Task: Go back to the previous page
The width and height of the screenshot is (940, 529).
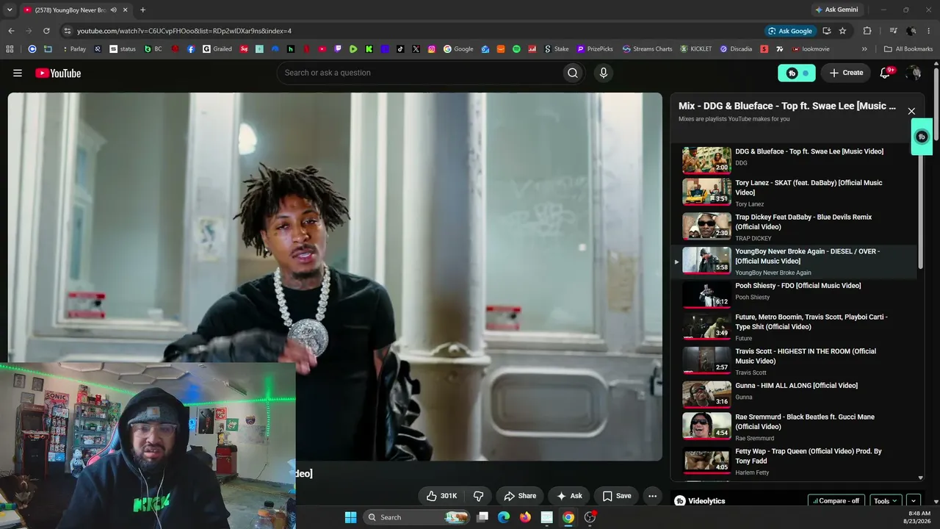Action: coord(11,31)
